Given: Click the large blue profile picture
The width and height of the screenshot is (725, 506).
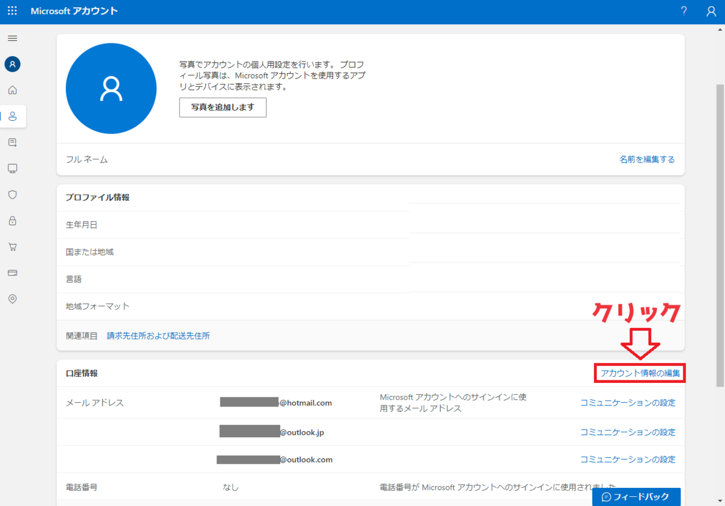Looking at the screenshot, I should (111, 88).
